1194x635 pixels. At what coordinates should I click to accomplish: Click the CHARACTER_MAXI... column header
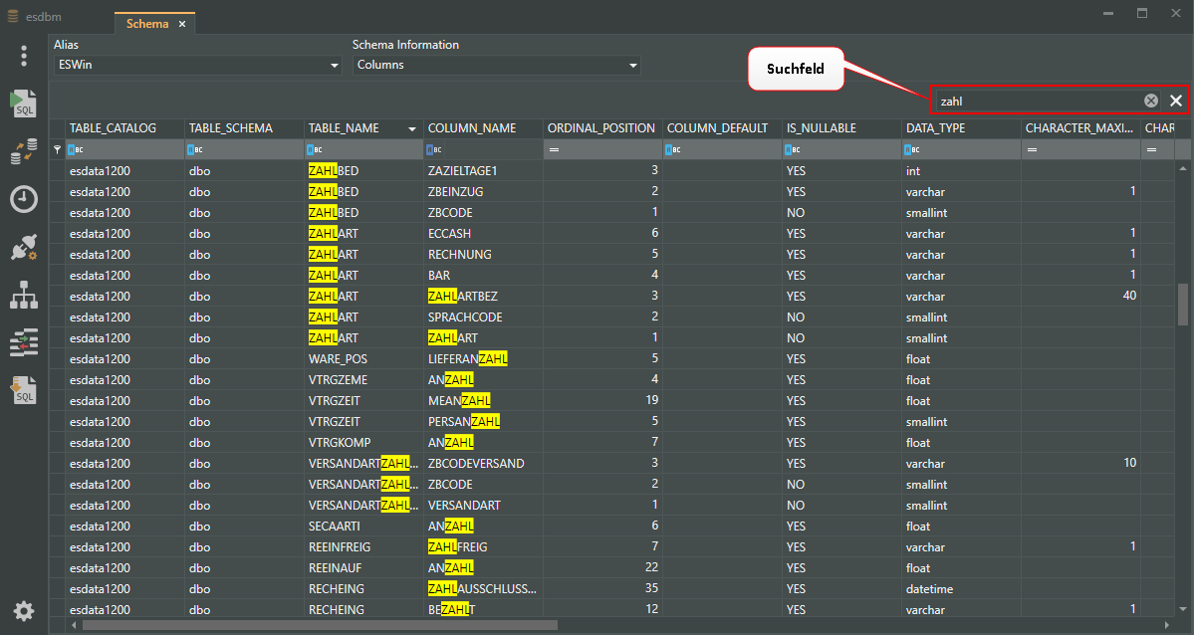point(1079,128)
